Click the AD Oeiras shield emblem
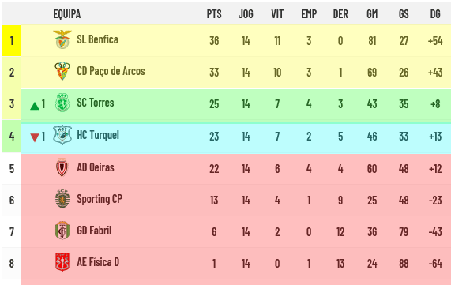The image size is (451, 285). click(62, 167)
